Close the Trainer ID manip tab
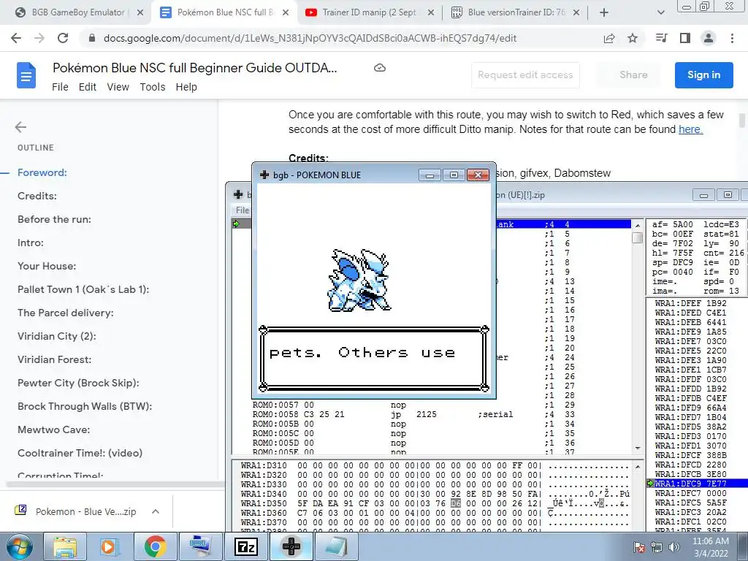The image size is (748, 561). (431, 12)
